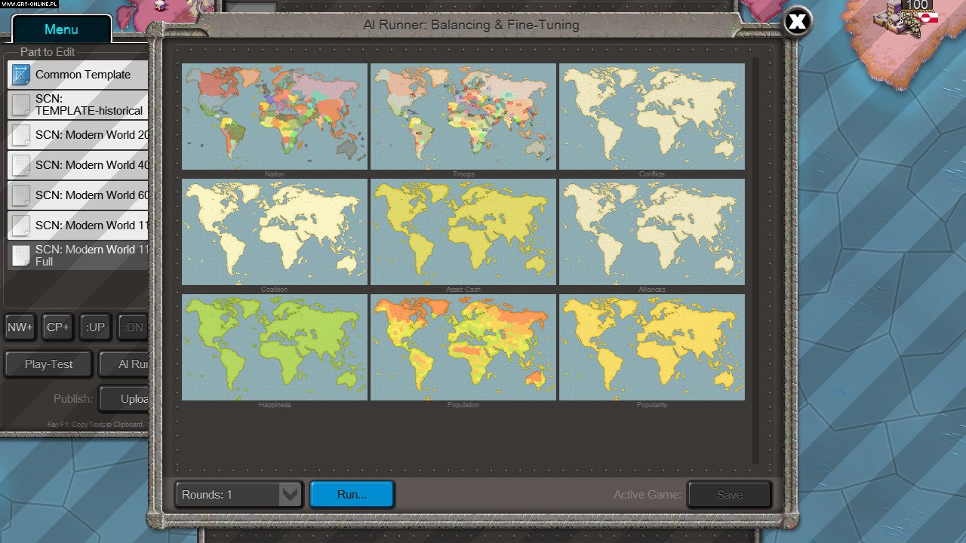
Task: Click the NW+ button
Action: point(20,327)
